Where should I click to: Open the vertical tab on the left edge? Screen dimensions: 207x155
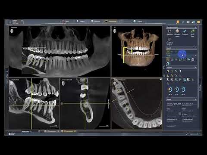click(7, 77)
